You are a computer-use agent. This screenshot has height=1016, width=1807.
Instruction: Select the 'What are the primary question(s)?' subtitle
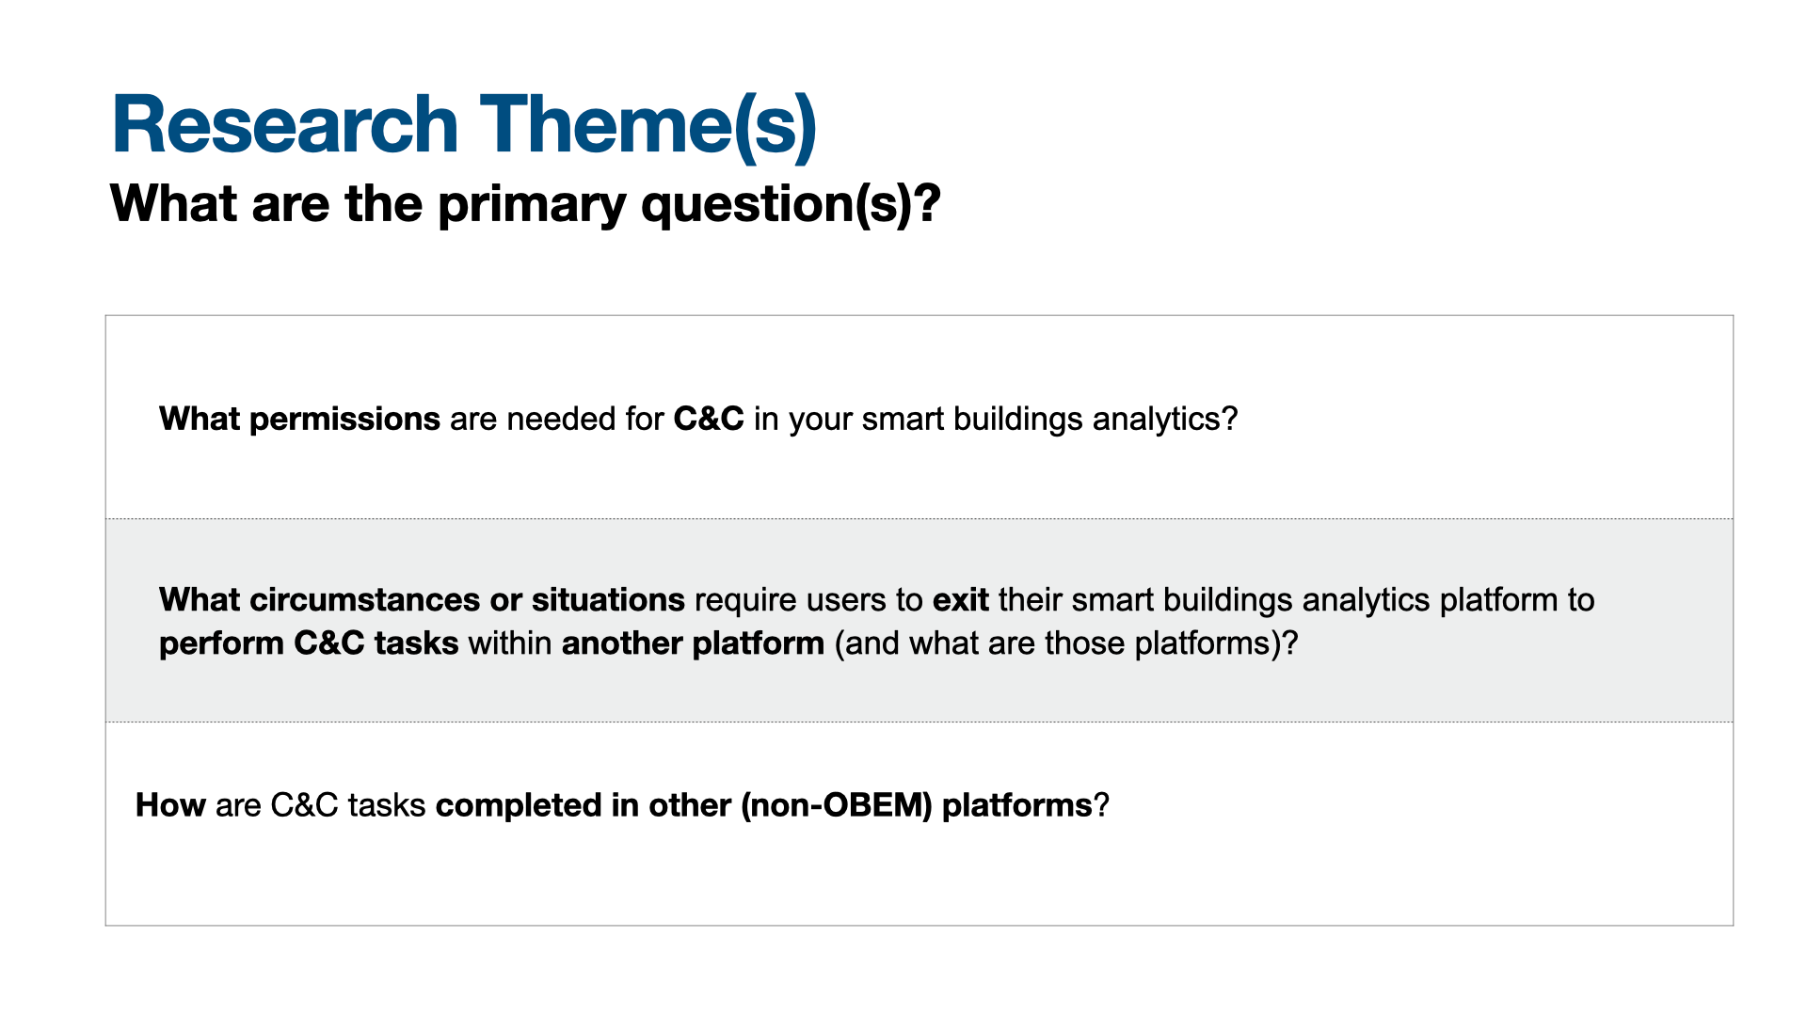(x=525, y=203)
